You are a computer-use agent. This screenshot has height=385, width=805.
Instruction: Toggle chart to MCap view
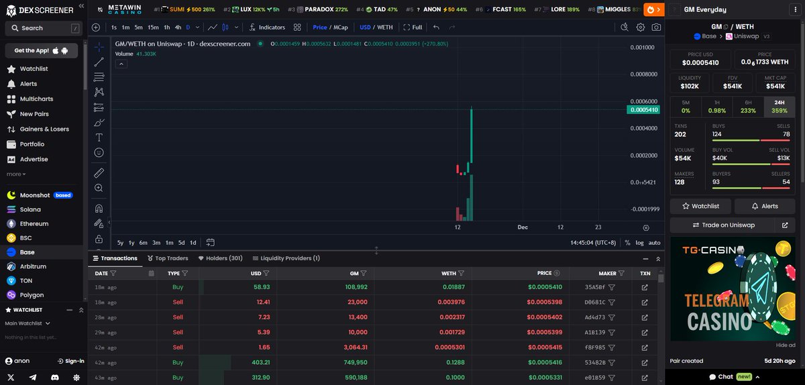pyautogui.click(x=341, y=27)
